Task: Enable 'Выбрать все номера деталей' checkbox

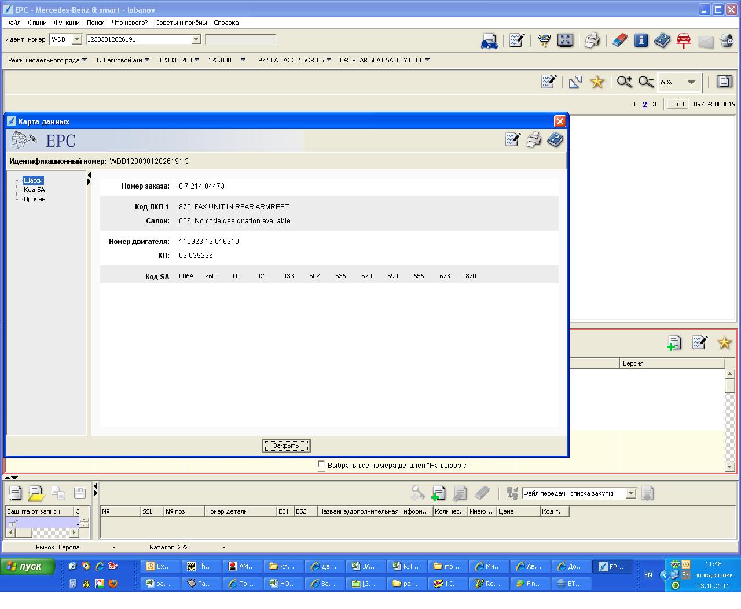Action: pos(321,465)
